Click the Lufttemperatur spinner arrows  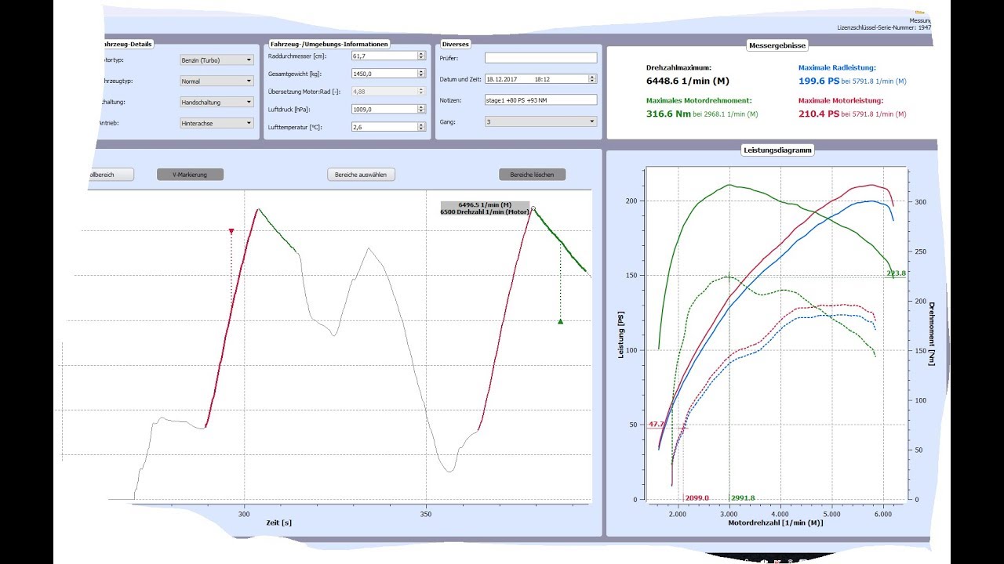421,127
